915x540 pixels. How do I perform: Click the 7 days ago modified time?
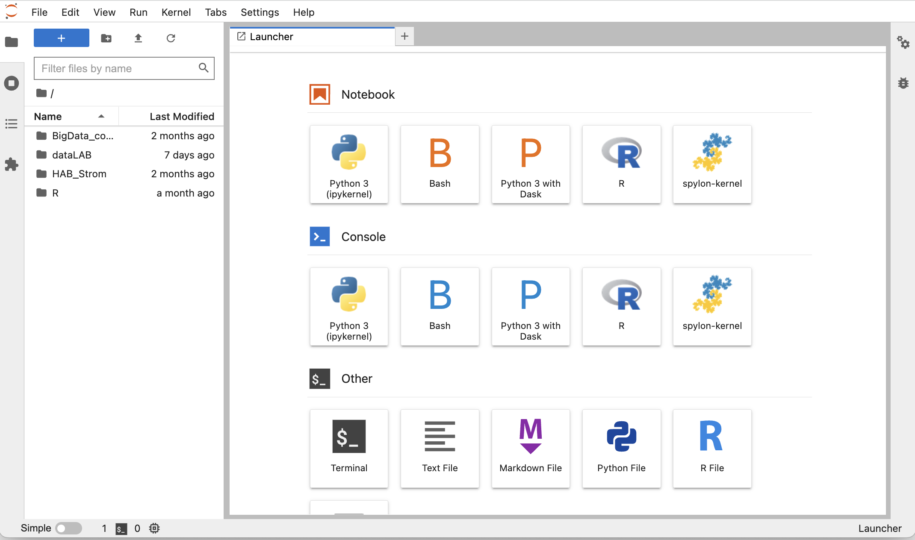(x=189, y=155)
